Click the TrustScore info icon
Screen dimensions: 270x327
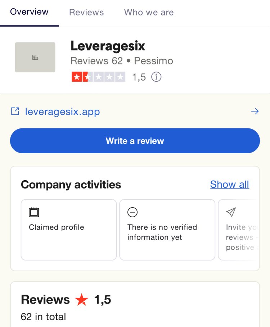pyautogui.click(x=156, y=77)
